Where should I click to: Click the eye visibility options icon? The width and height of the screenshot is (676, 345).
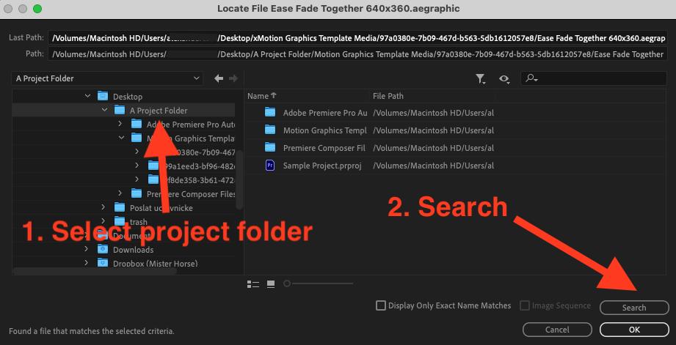504,78
